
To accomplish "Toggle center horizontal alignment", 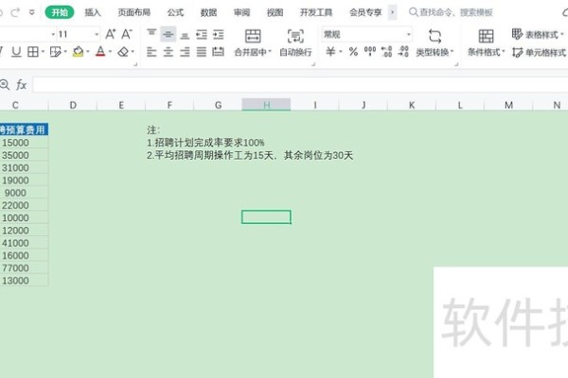I will (x=169, y=52).
